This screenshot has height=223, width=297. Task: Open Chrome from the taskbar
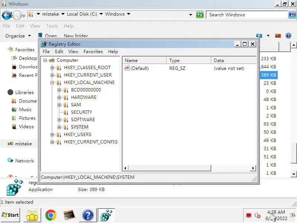tap(50, 215)
